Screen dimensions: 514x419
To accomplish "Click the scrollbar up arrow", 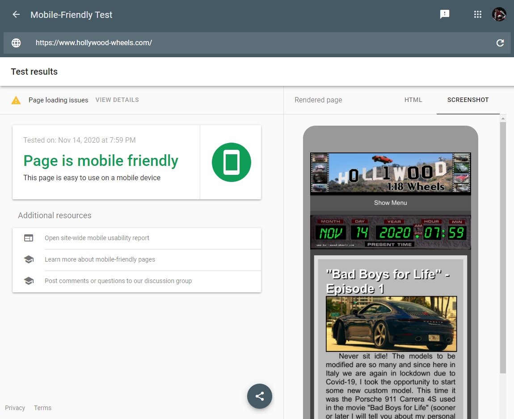I will pyautogui.click(x=503, y=118).
